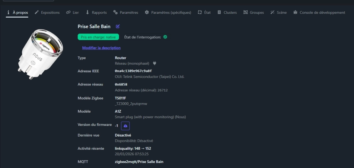Go to the Groupes tab

(x=253, y=13)
